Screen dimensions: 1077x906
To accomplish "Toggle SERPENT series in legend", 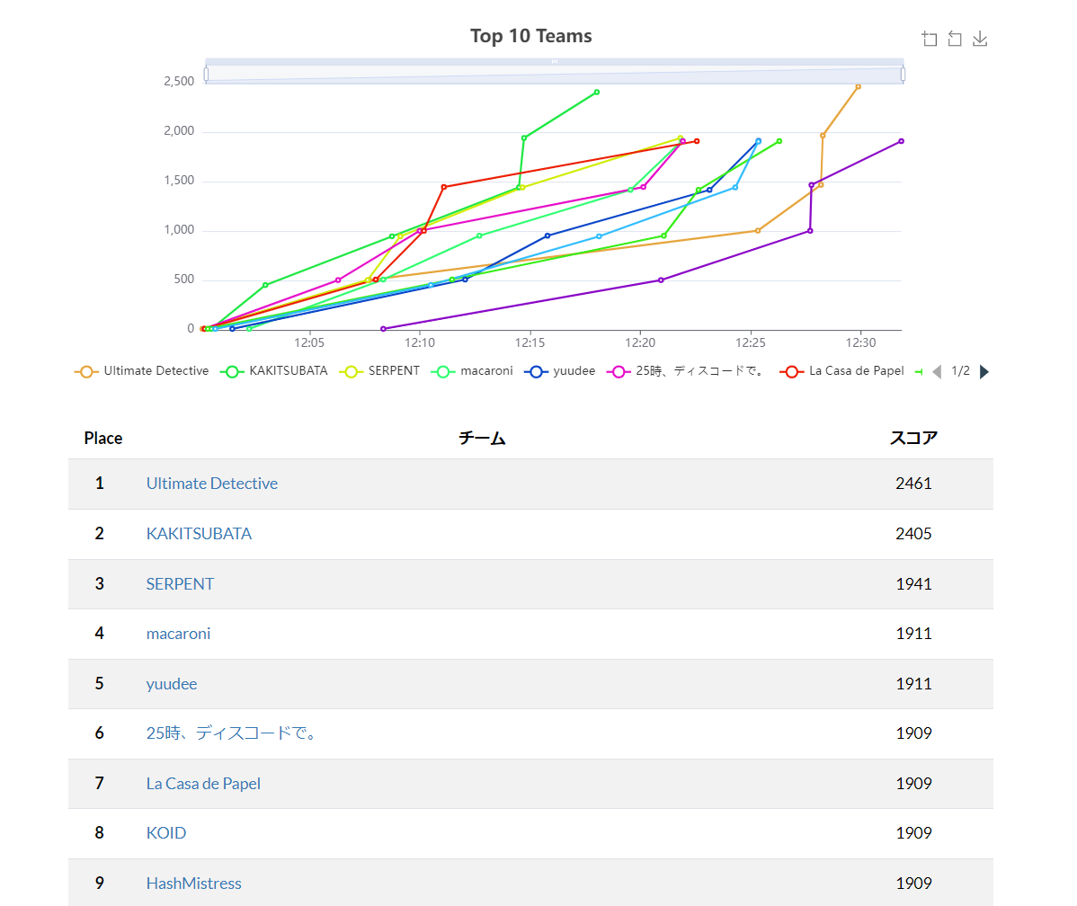I will pos(380,371).
